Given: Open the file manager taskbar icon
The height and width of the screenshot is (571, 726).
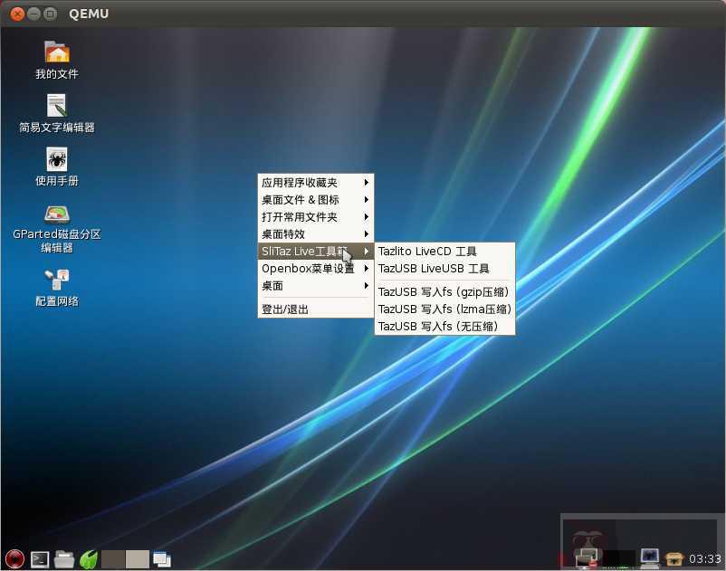Looking at the screenshot, I should point(63,559).
